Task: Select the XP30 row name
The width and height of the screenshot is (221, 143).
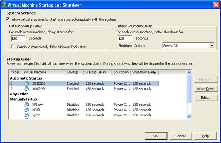Action: tap(36, 110)
